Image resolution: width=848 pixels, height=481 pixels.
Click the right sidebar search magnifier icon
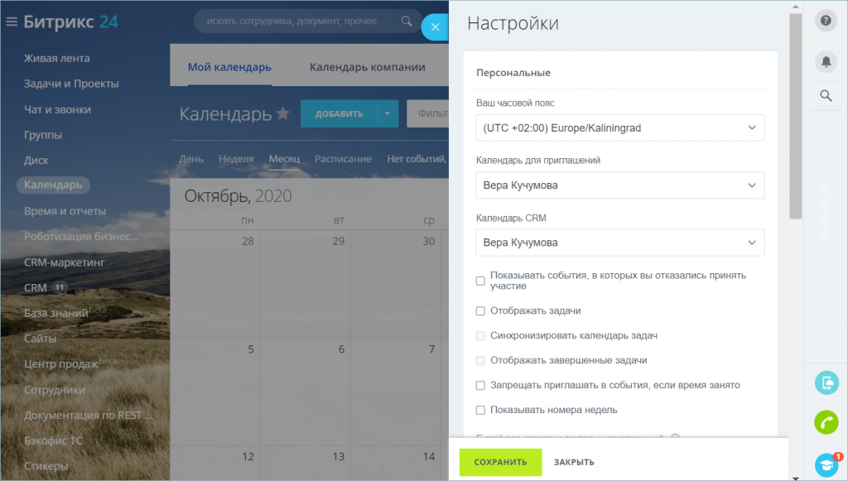[826, 96]
